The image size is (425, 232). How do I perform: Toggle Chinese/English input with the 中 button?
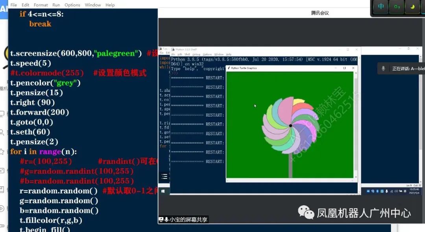pos(381,6)
